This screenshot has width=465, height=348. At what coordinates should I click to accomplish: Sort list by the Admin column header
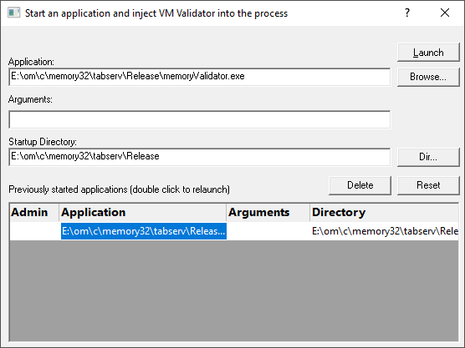(34, 212)
